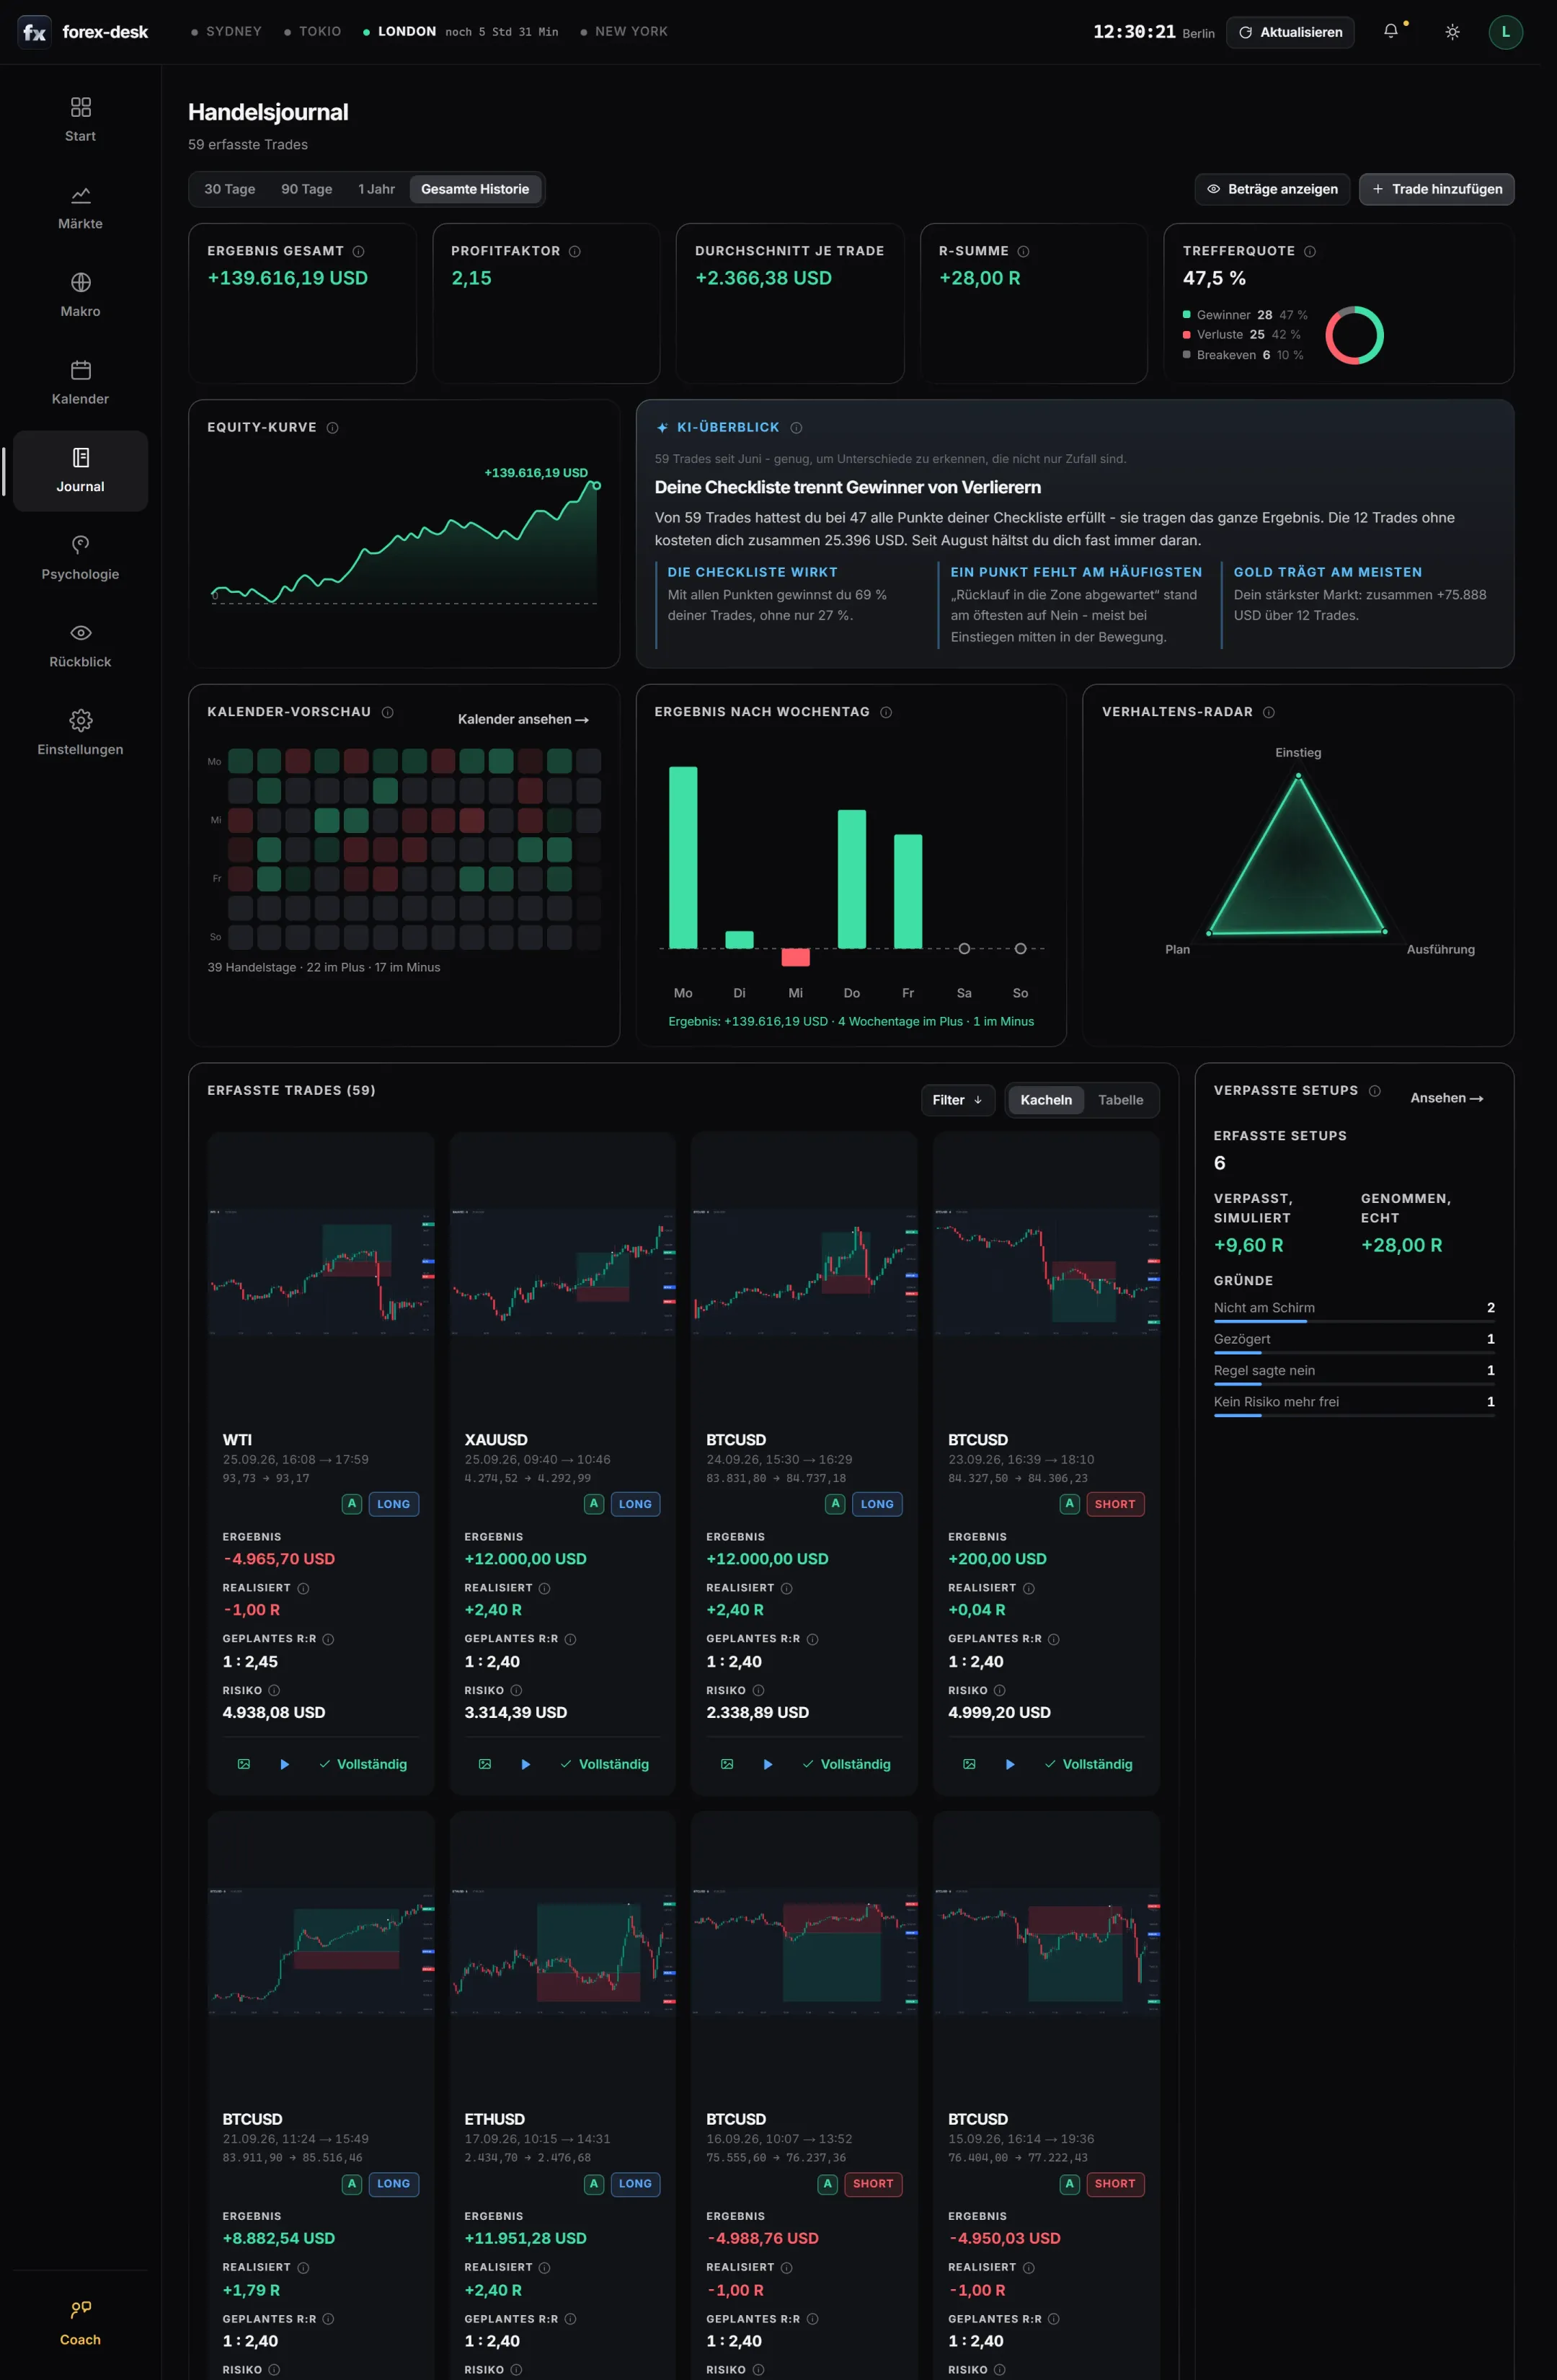Click the Monday bar in Wochentag chart
Screen dimensions: 1557x2380
683,857
